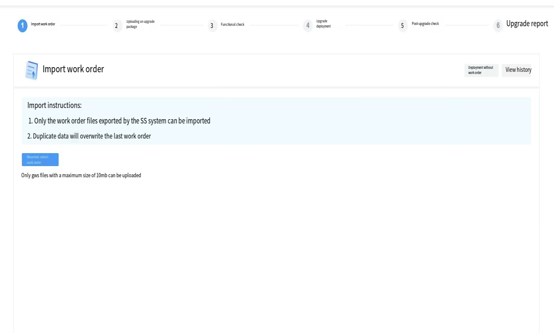The width and height of the screenshot is (554, 333).
Task: Click the Deployment without work order button
Action: (481, 70)
